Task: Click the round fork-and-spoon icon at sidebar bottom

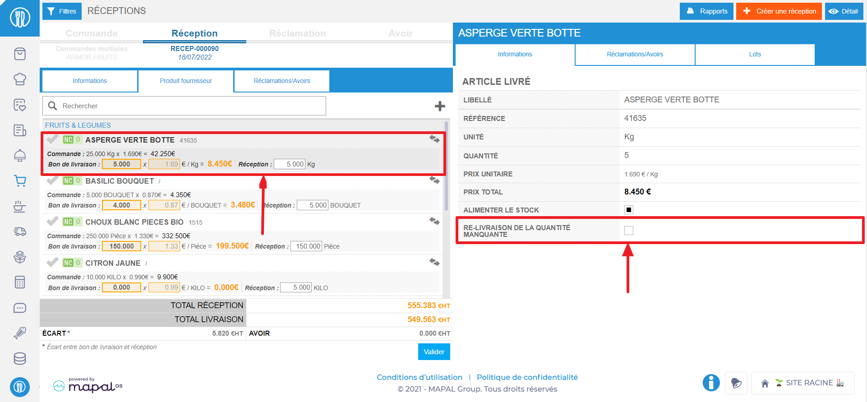Action: tap(20, 387)
